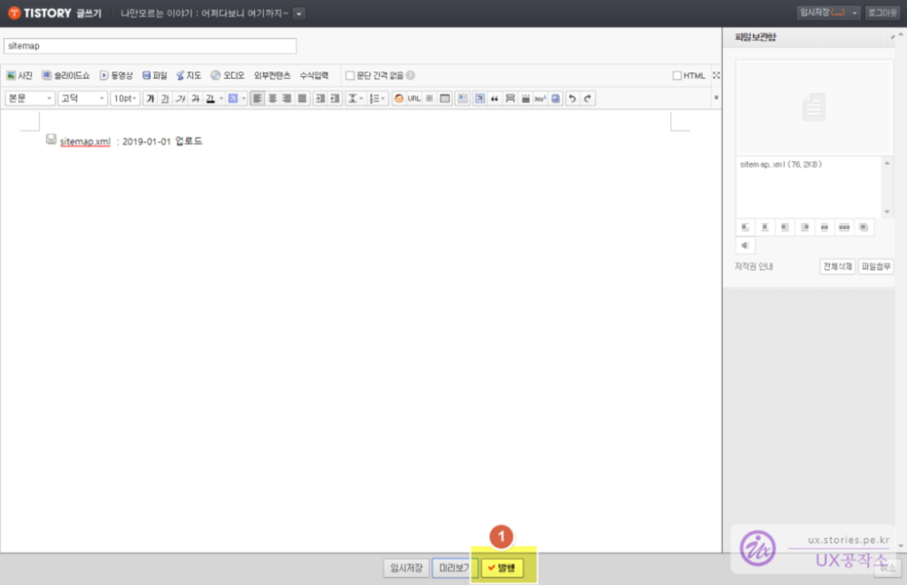This screenshot has height=585, width=907.
Task: Click the 파일첨부 attach file button
Action: (x=875, y=266)
